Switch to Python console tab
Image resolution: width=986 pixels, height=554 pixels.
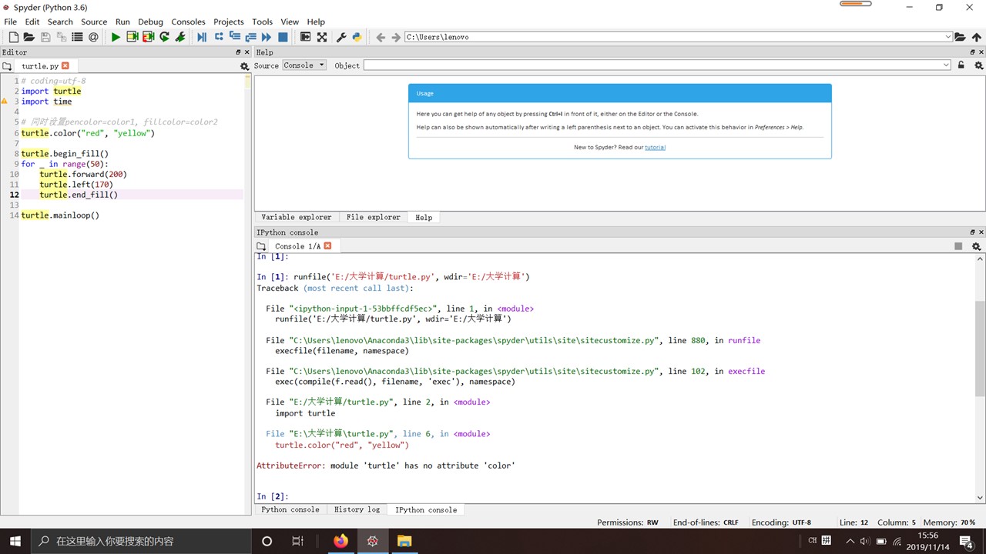pyautogui.click(x=290, y=509)
